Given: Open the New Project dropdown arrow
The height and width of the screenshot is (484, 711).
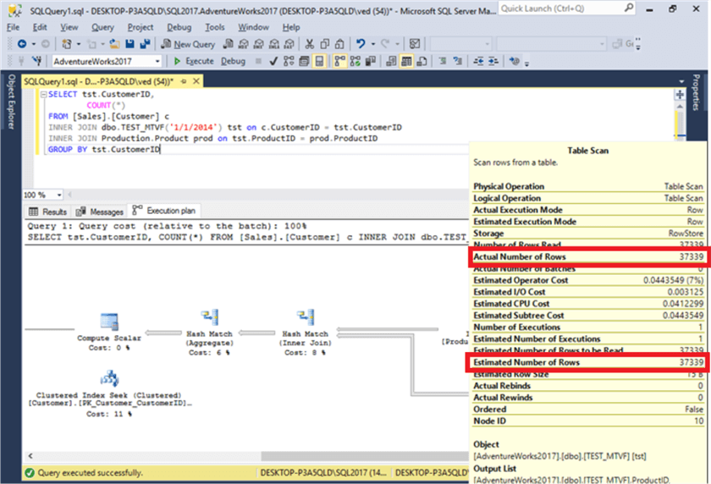Looking at the screenshot, I should point(78,44).
